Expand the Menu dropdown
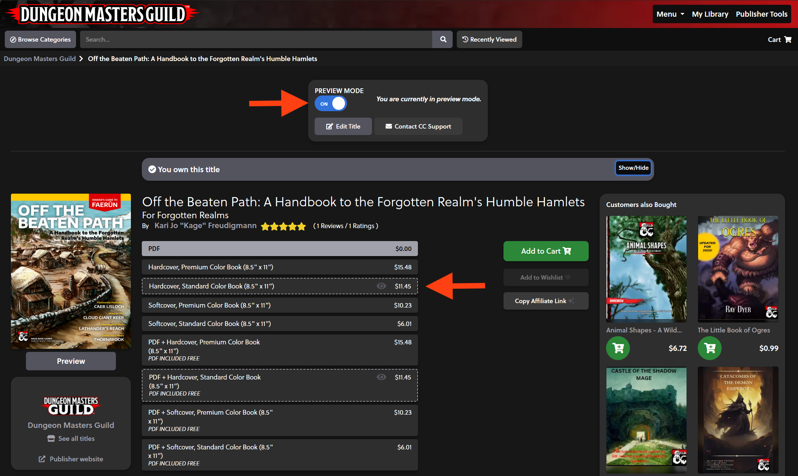Image resolution: width=798 pixels, height=476 pixels. pos(670,14)
